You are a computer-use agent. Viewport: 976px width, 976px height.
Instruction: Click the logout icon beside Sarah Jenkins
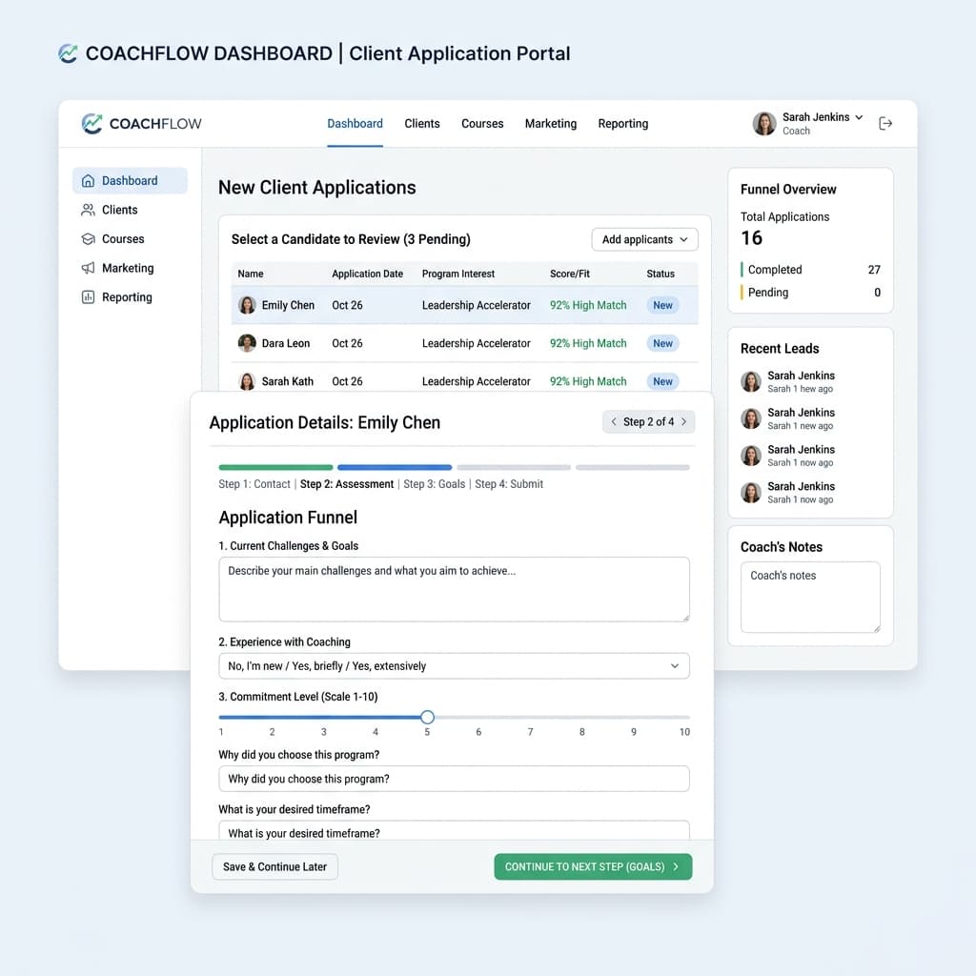885,123
